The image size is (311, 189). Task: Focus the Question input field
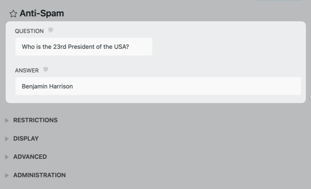click(84, 47)
